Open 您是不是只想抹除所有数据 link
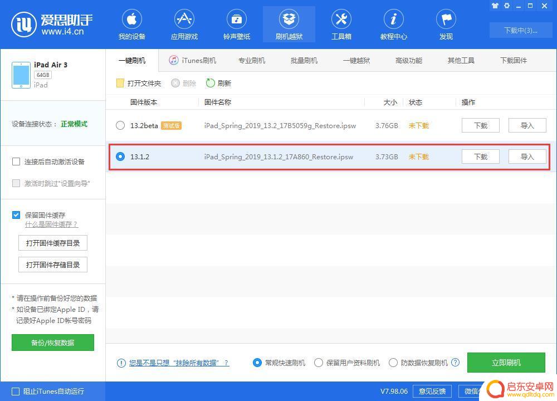 pos(179,363)
